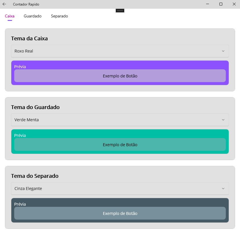Open the Roxo Real theme dropdown
240x239 pixels.
[120, 51]
